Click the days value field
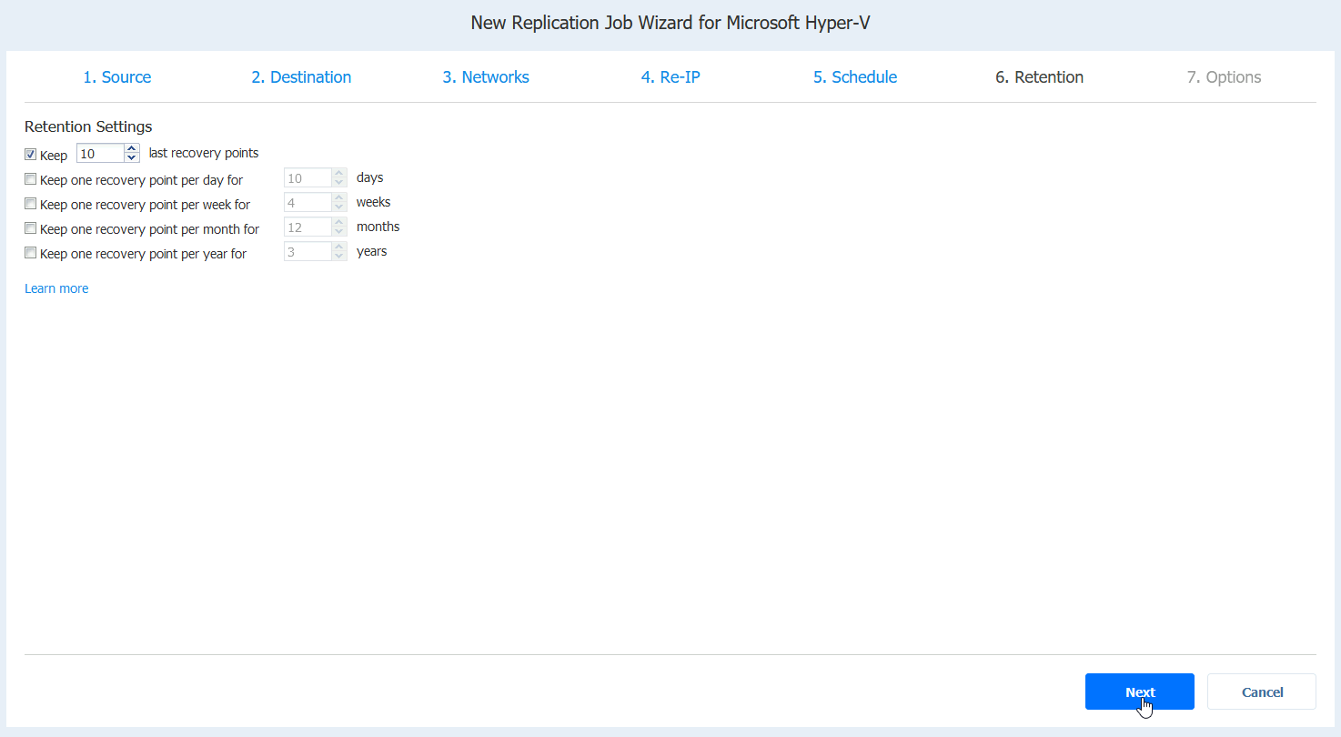Screen dimensions: 1341x737 pyautogui.click(x=308, y=178)
